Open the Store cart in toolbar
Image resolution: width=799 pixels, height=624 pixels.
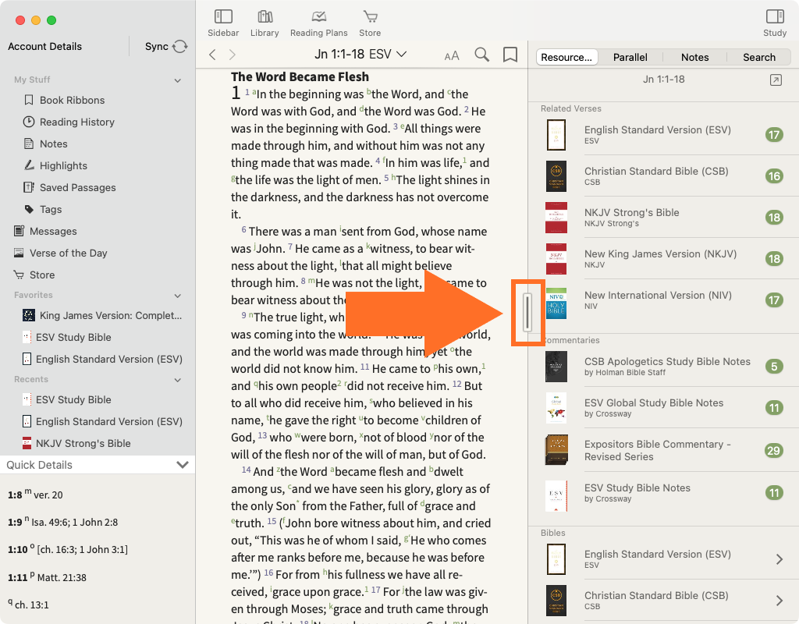[x=370, y=23]
